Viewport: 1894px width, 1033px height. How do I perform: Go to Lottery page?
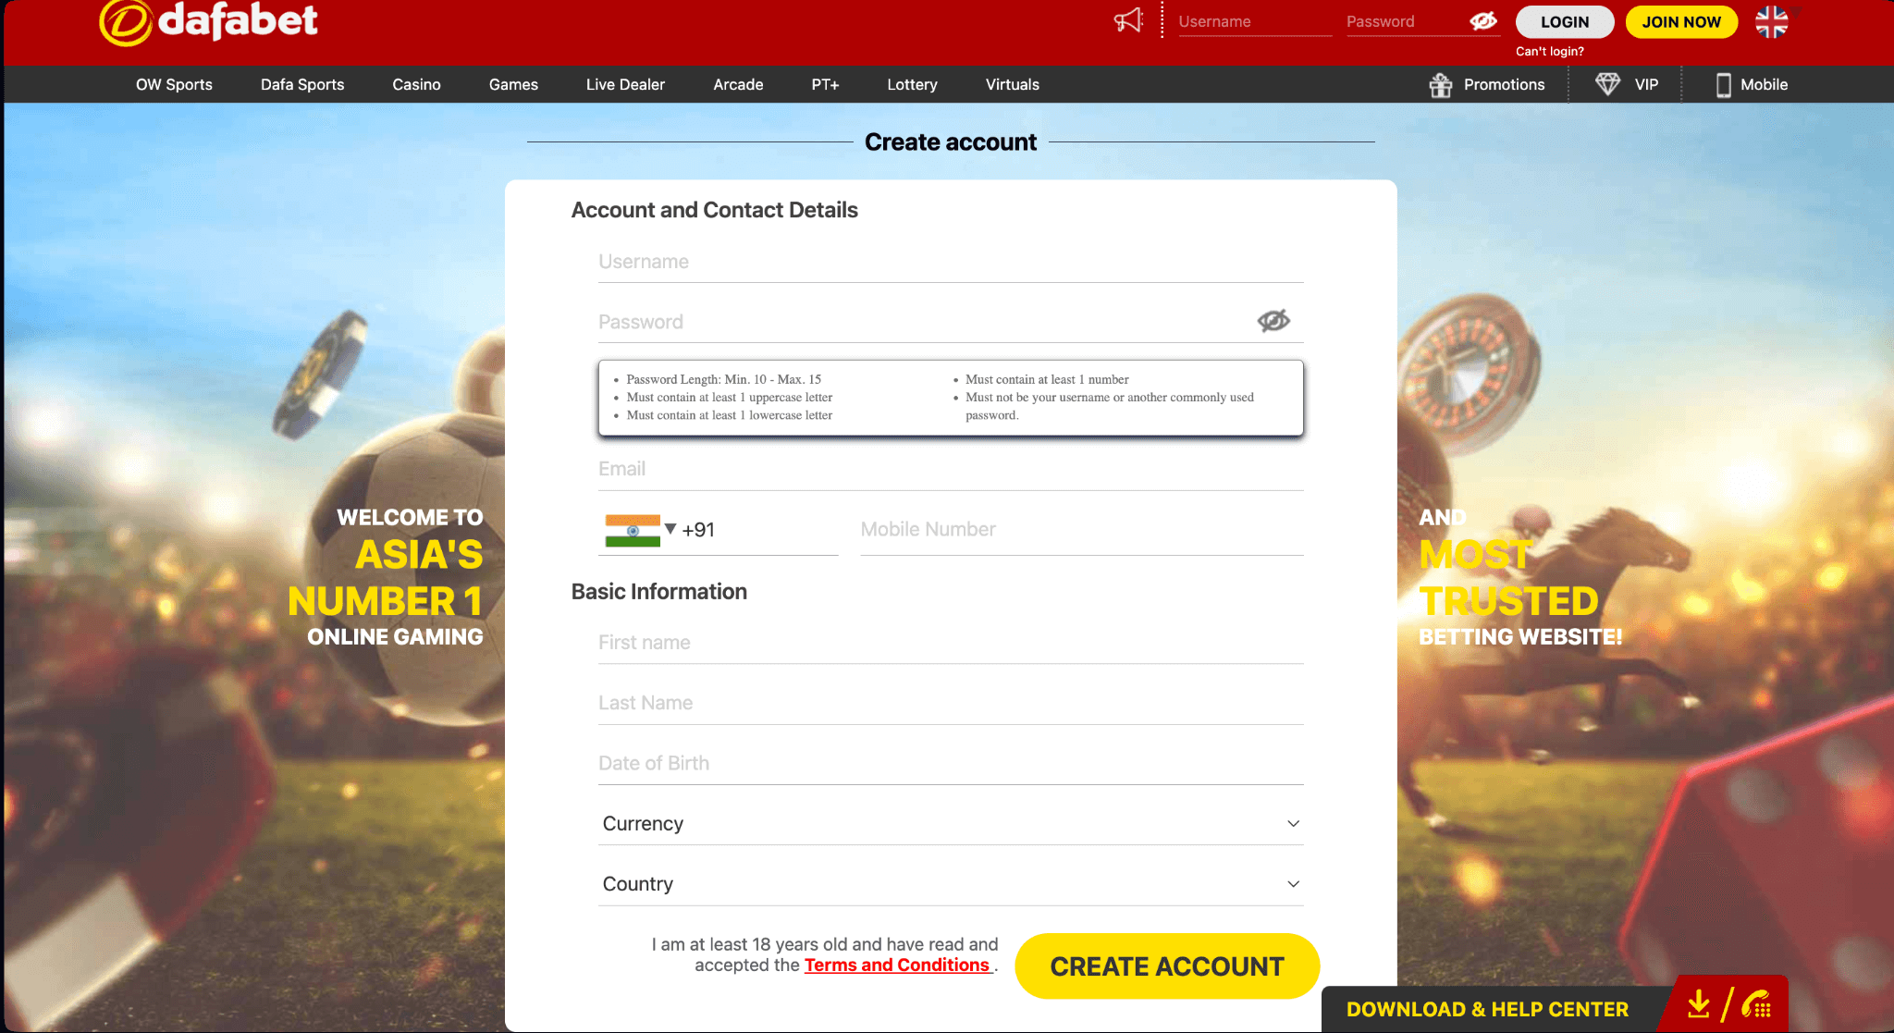912,84
